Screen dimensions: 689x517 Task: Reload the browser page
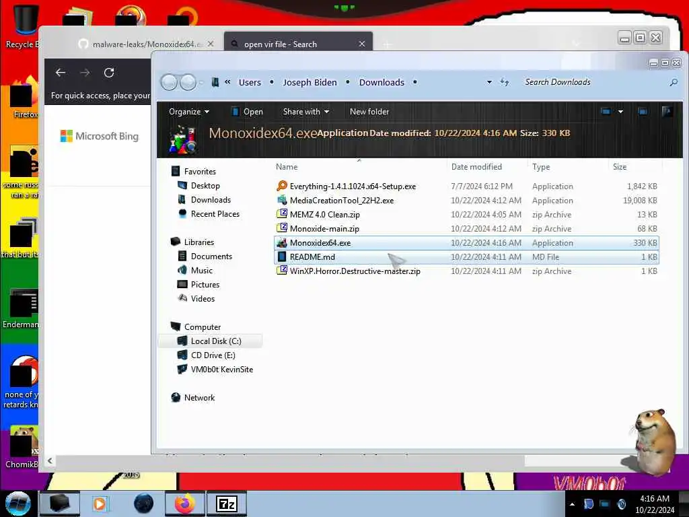pyautogui.click(x=109, y=73)
